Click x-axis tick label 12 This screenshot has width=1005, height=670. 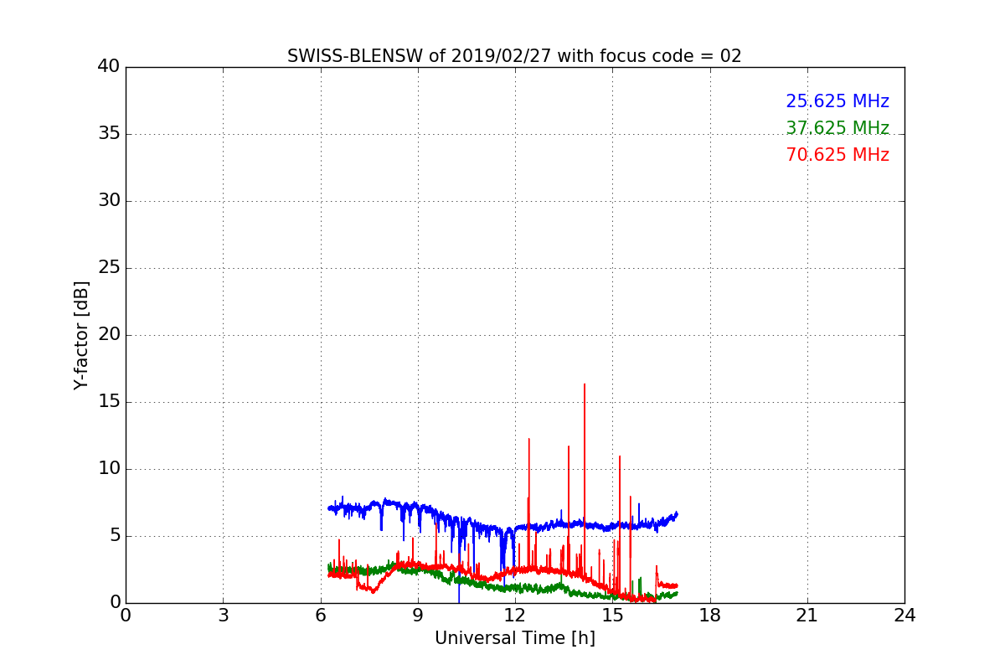pyautogui.click(x=515, y=616)
